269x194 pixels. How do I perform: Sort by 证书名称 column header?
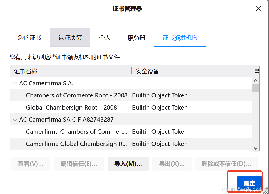(x=71, y=71)
